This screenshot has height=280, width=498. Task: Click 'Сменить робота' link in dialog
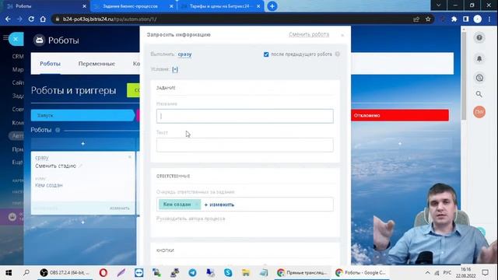point(309,34)
